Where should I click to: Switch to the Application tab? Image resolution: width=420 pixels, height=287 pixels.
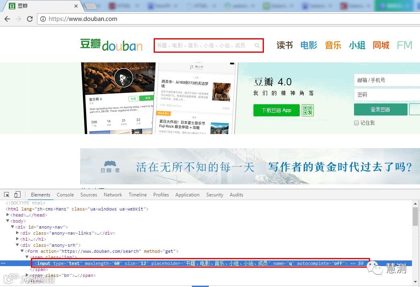click(x=187, y=195)
